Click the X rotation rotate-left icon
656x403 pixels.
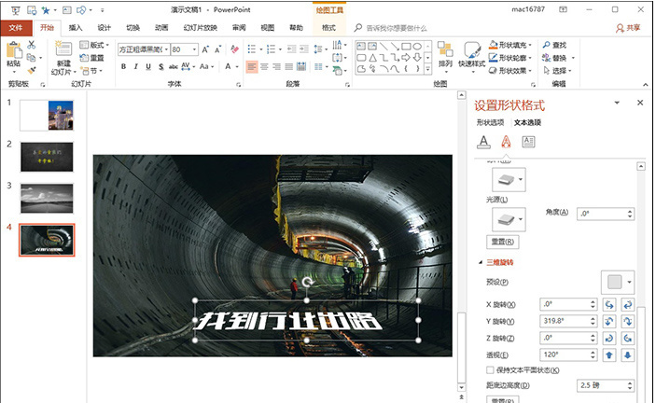(610, 304)
